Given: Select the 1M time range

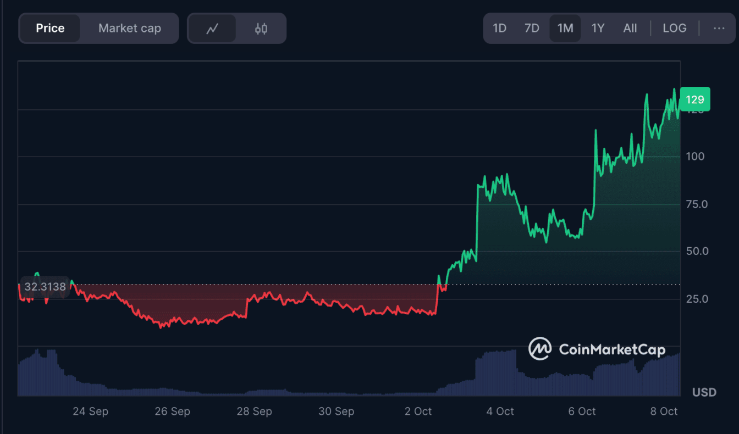Looking at the screenshot, I should pos(565,29).
